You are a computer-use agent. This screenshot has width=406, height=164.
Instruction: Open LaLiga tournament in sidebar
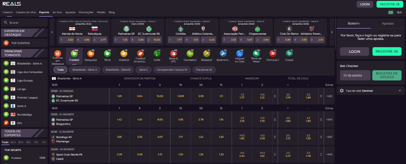point(24,89)
